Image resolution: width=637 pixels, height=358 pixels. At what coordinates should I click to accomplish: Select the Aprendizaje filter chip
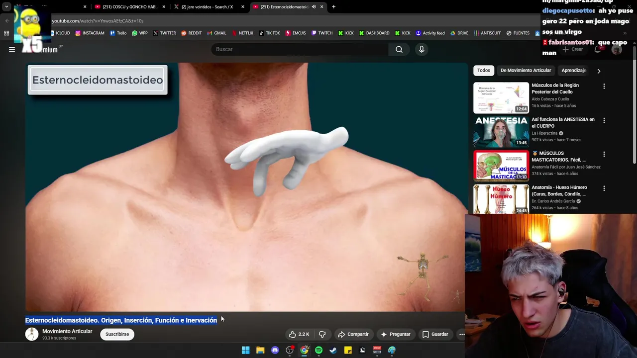click(574, 71)
